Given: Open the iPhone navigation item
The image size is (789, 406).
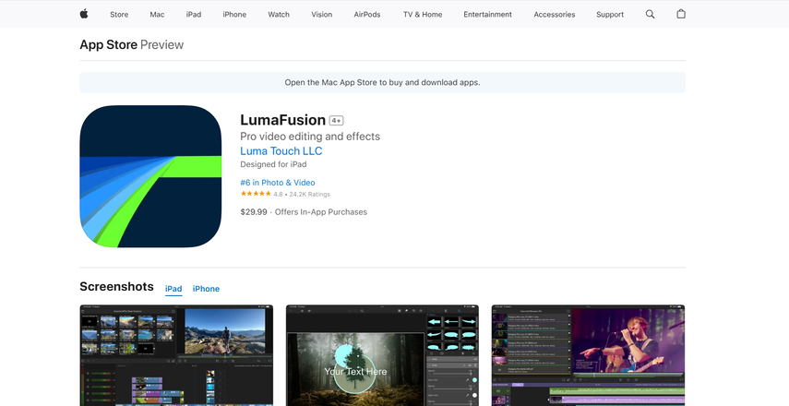Looking at the screenshot, I should [234, 15].
